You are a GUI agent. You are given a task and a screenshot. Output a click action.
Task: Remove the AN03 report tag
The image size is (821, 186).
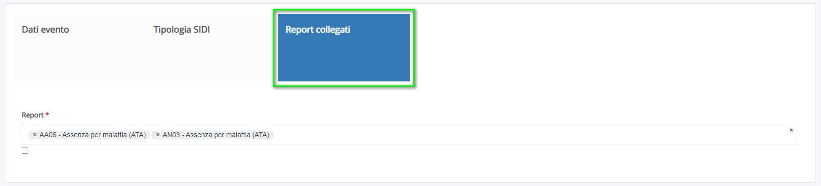coord(158,135)
